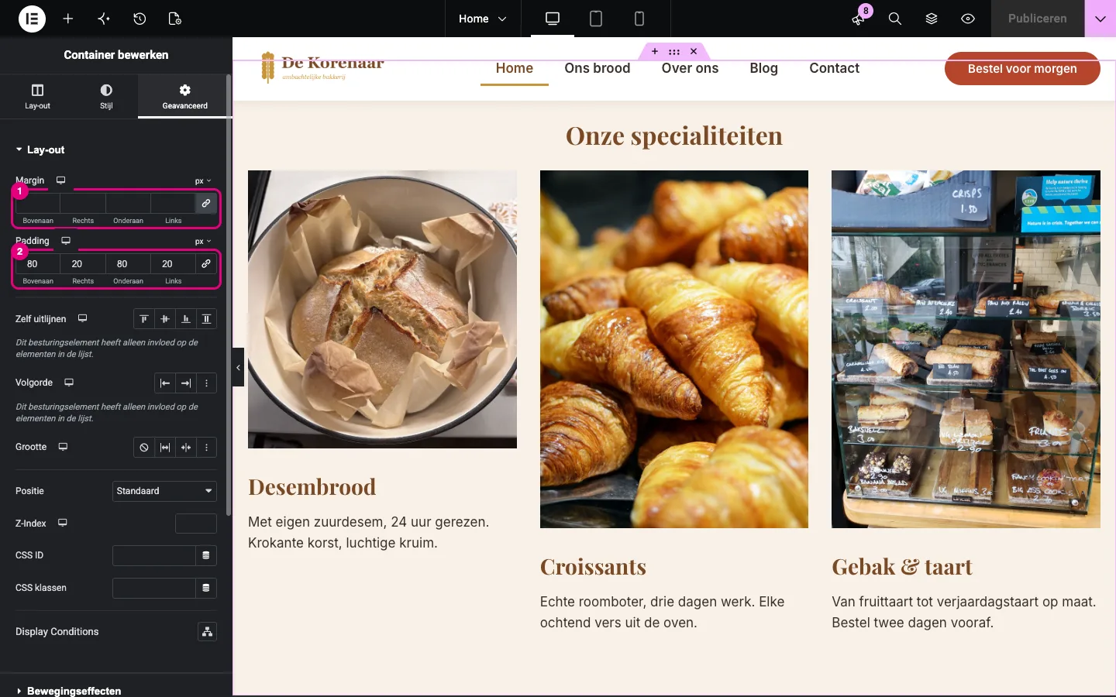Screen dimensions: 1116x697
Task: Add container using the canvas handle plus
Action: coord(655,51)
